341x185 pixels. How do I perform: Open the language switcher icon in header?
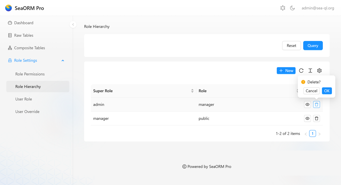pyautogui.click(x=283, y=8)
